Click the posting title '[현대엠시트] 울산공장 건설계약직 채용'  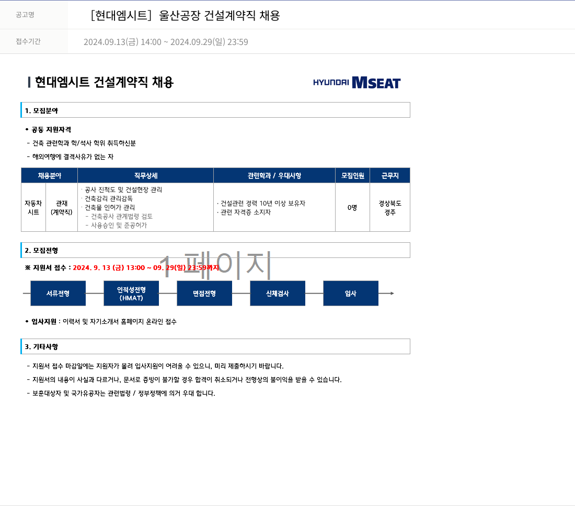click(x=185, y=15)
